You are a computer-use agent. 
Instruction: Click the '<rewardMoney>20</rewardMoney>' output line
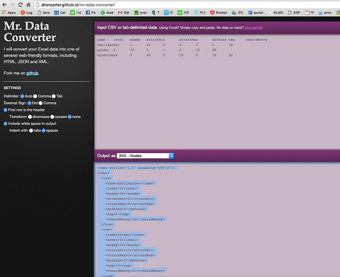[x=135, y=271]
